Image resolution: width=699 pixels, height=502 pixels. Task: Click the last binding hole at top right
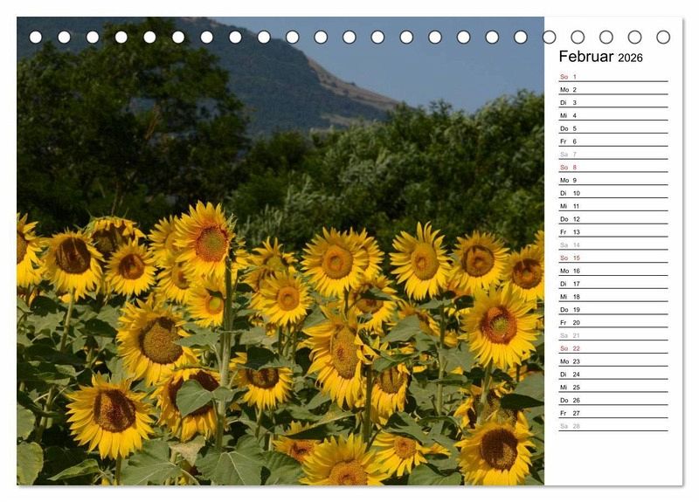(x=663, y=37)
